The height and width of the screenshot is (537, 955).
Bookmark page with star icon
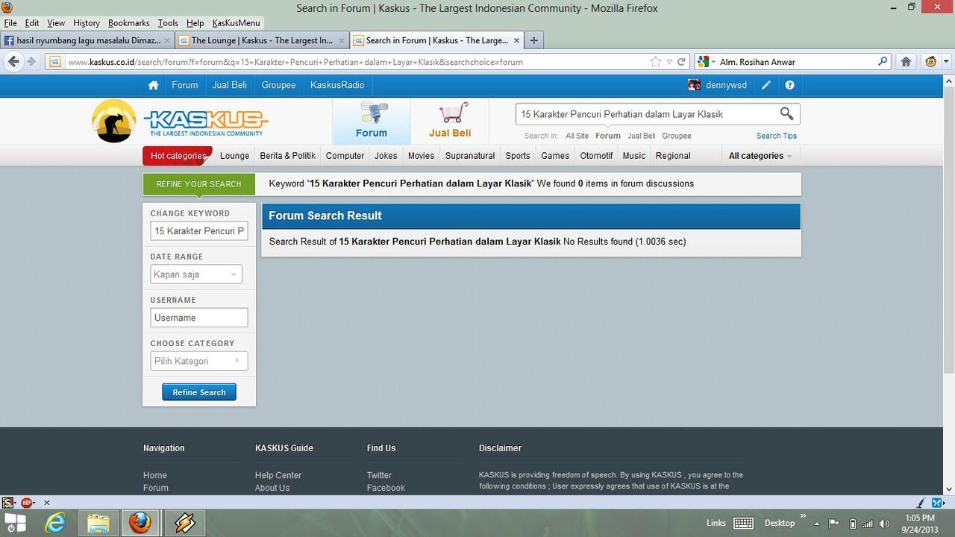pos(655,62)
